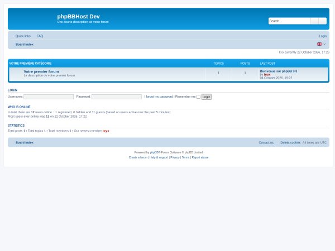Open Help & support footer link
Viewport: 335px width, 251px height.
point(159,157)
